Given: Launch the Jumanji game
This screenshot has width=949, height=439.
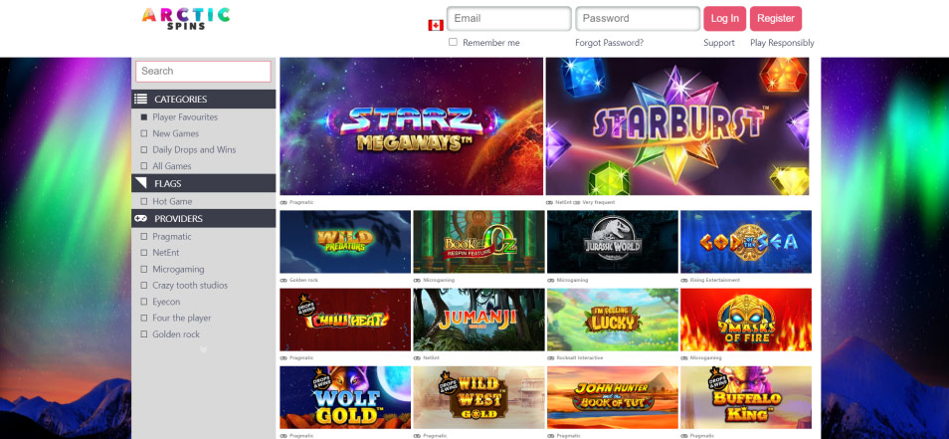Looking at the screenshot, I should 478,320.
